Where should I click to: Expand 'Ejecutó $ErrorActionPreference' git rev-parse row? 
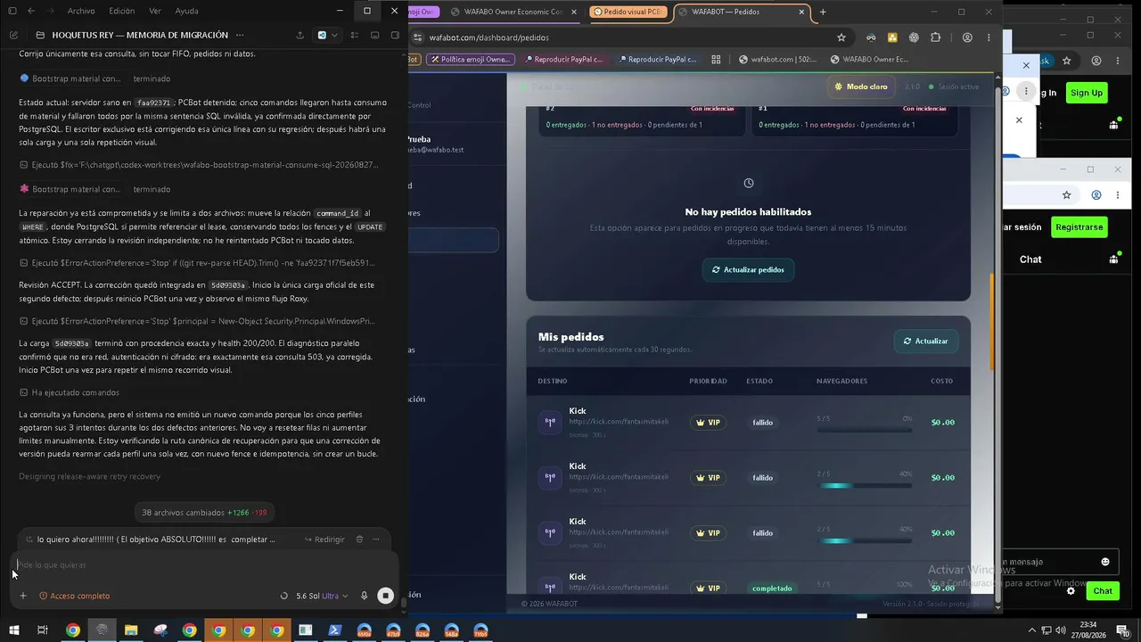tap(197, 263)
